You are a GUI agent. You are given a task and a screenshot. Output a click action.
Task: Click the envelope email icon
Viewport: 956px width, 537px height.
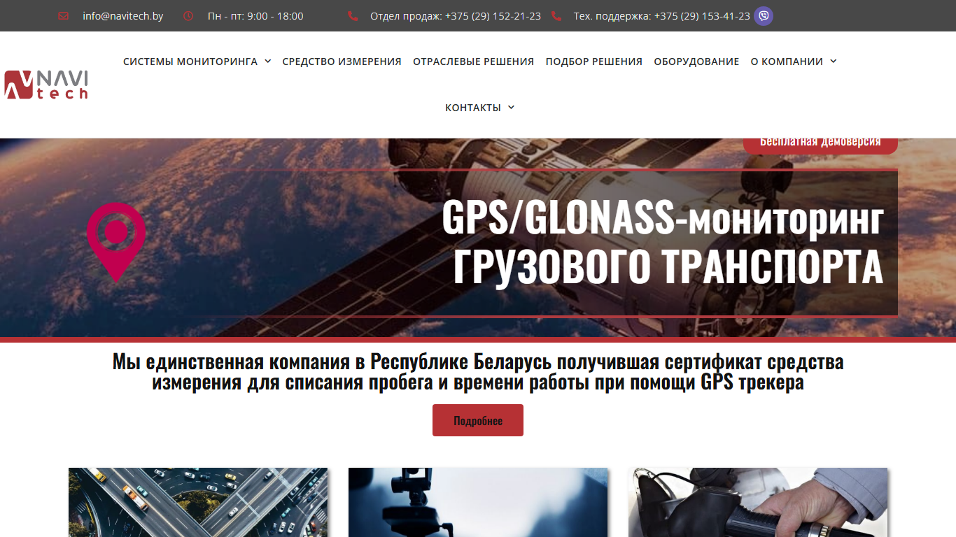[x=64, y=16]
